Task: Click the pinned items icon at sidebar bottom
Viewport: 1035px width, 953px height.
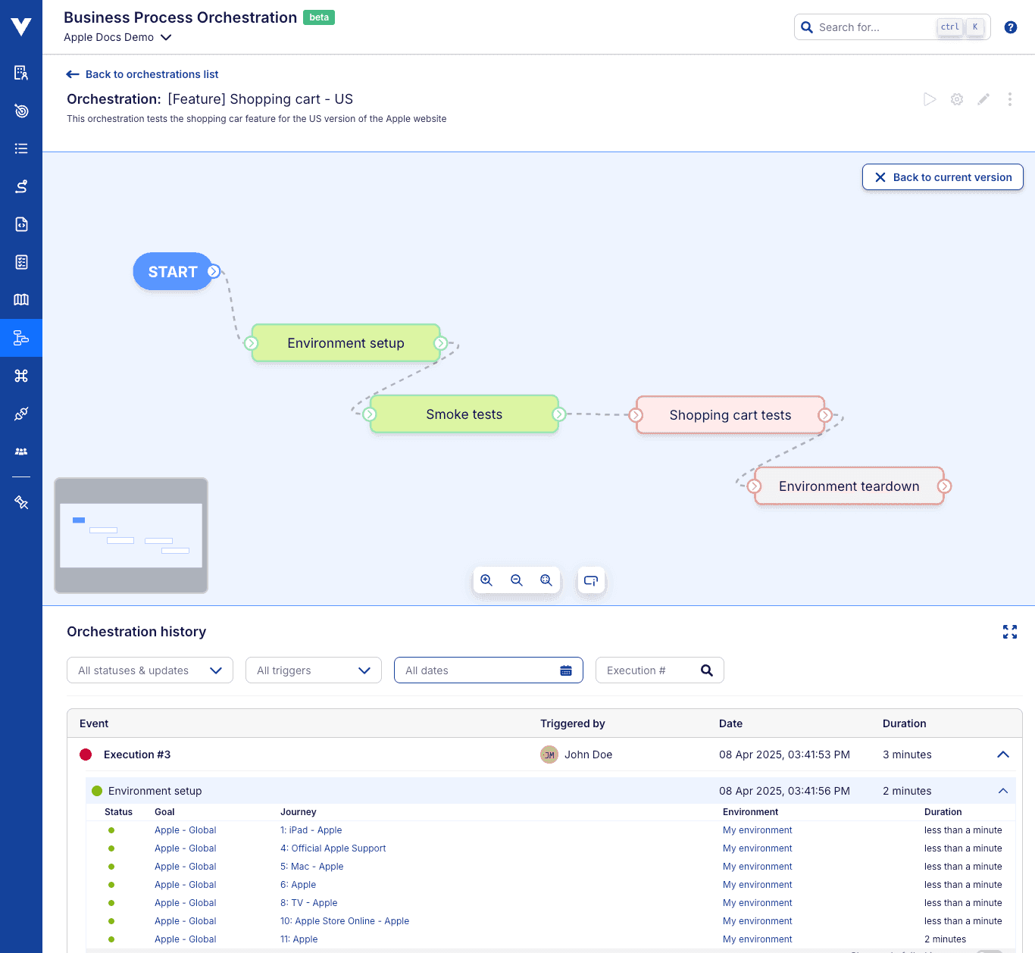Action: click(20, 501)
